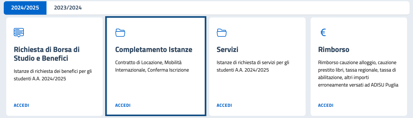The width and height of the screenshot is (413, 118).
Task: Select the Richiesta di Borsa di Studio e Benefici heading
Action: pos(47,54)
